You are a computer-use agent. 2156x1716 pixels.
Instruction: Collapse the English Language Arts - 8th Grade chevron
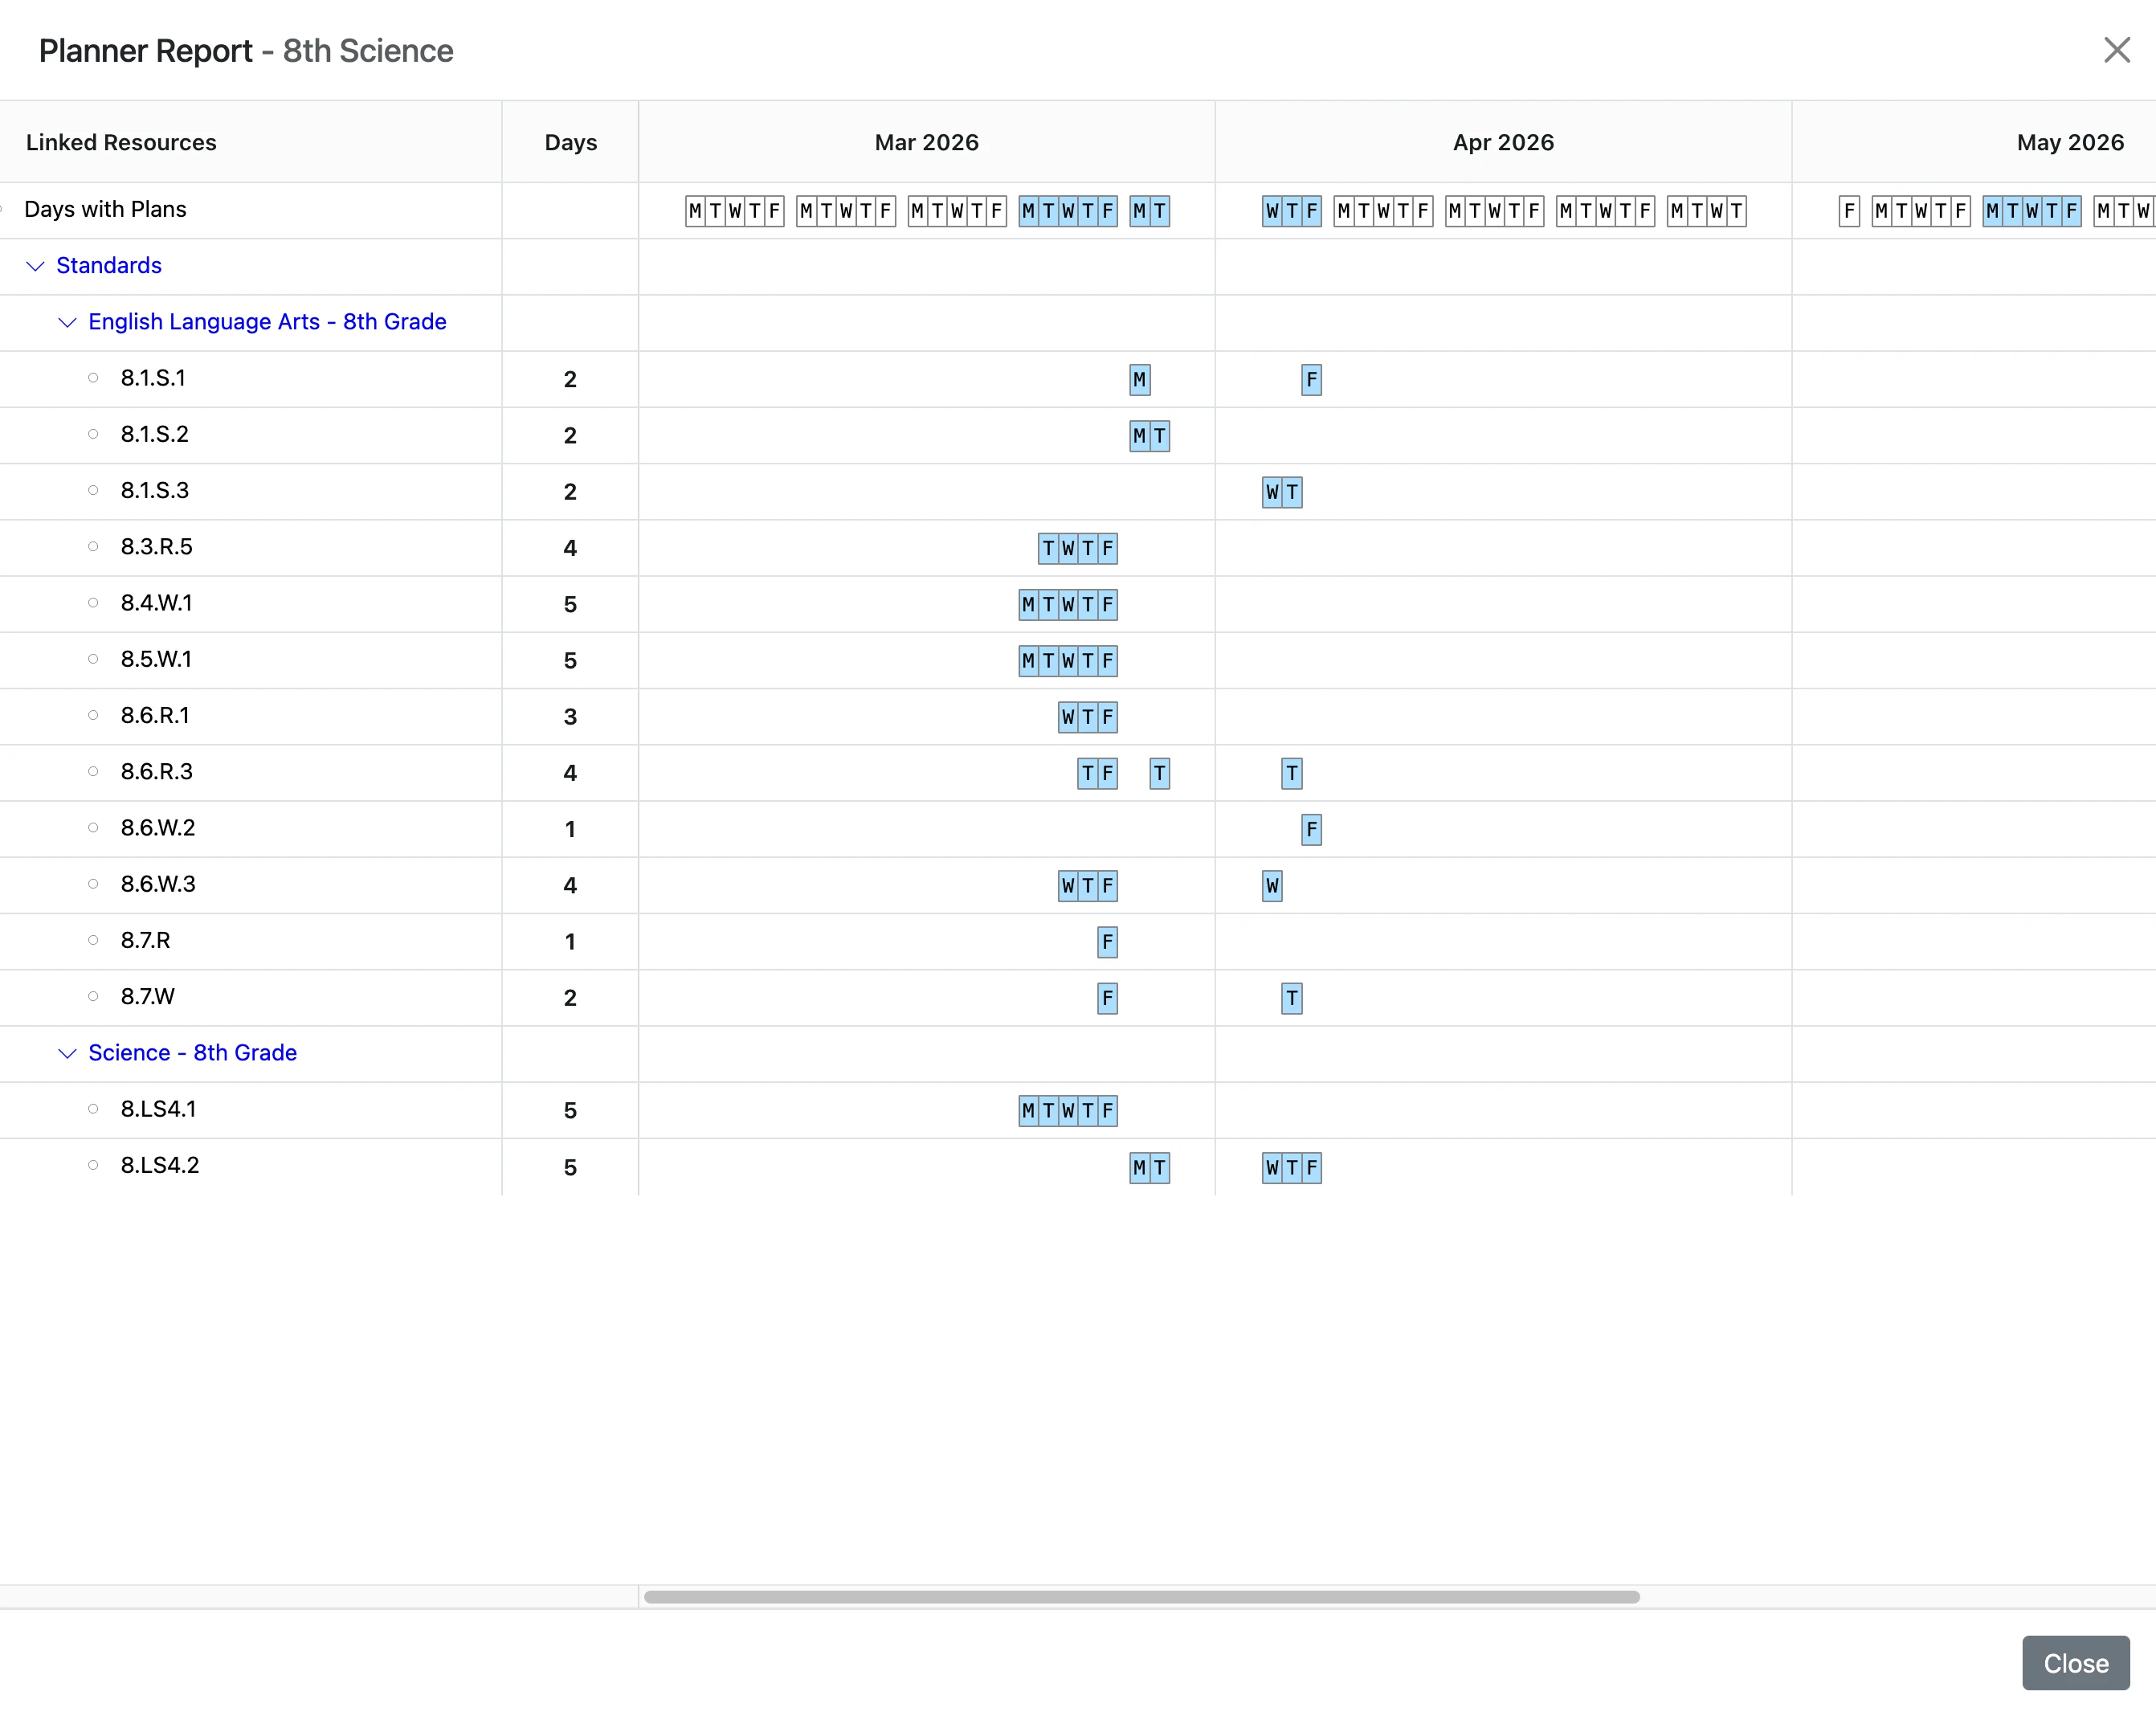point(67,322)
